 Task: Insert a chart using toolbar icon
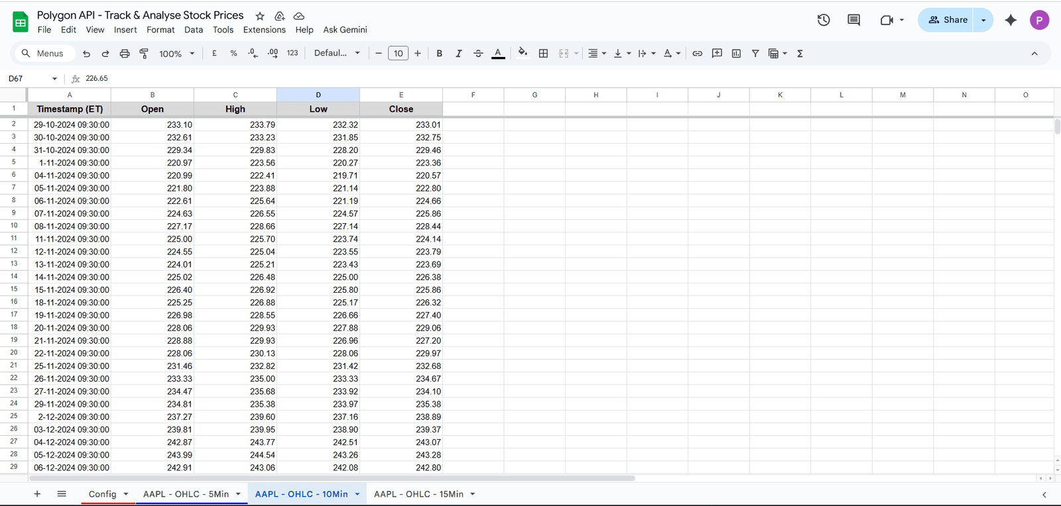pos(736,54)
